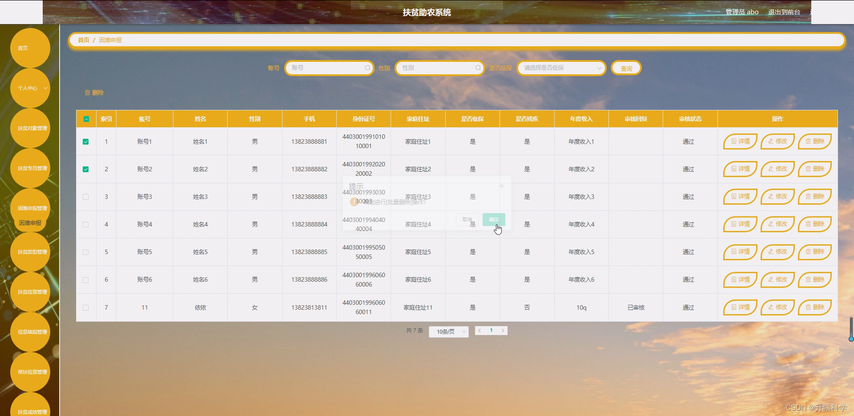
Task: Confirm batch delete with the 确定 button
Action: pyautogui.click(x=493, y=219)
